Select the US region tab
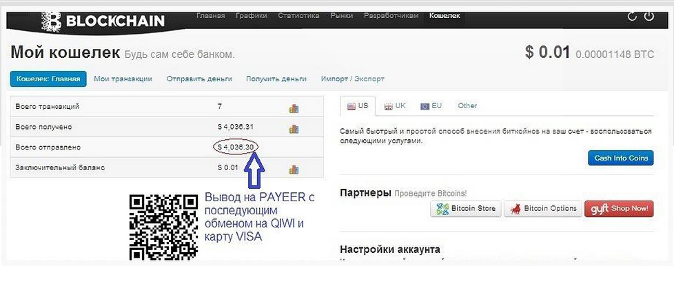The width and height of the screenshot is (674, 297). point(358,105)
